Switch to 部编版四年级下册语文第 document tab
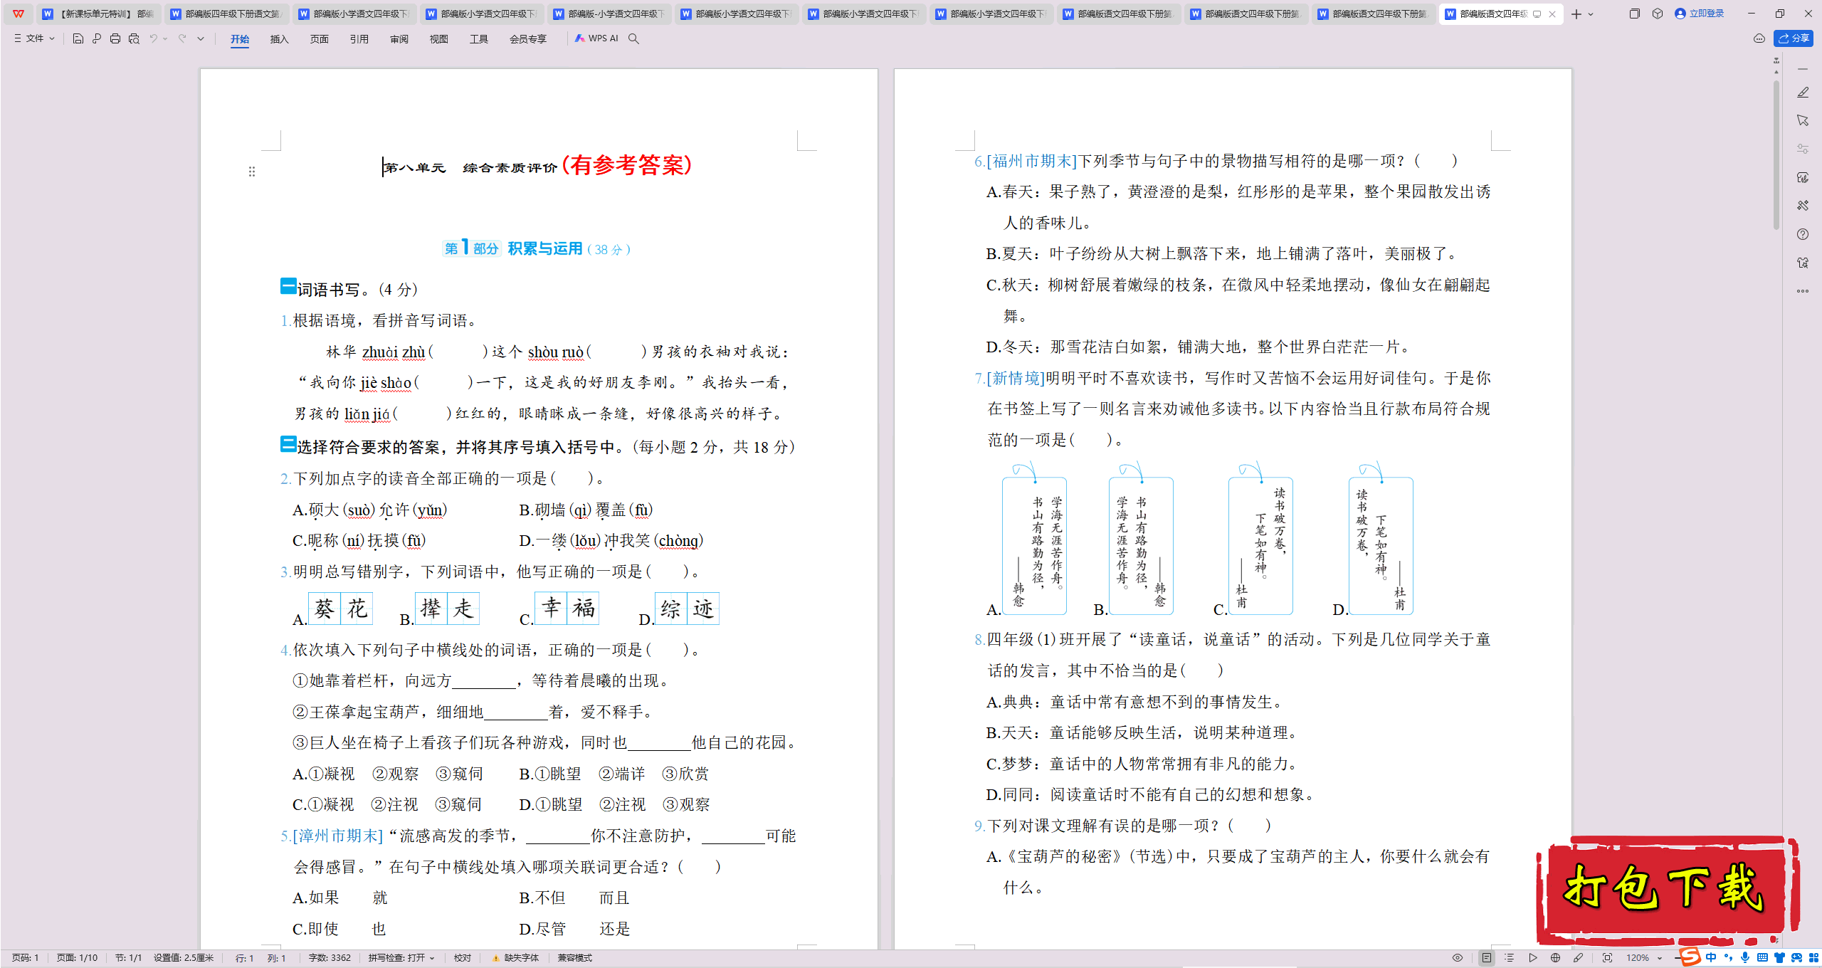The image size is (1822, 968). [x=226, y=14]
